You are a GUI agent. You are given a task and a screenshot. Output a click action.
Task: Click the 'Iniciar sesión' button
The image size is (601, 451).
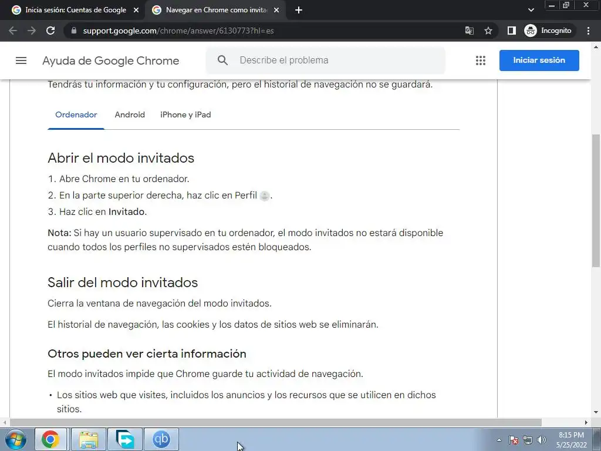539,60
